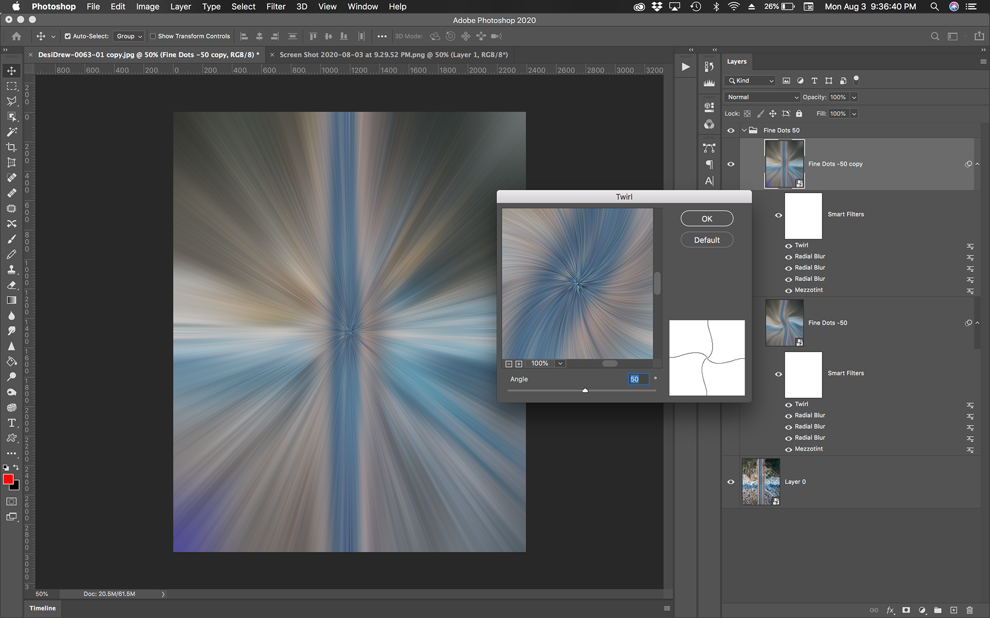Collapse the Fine Dots 50 group
Viewport: 990px width, 618px height.
744,130
